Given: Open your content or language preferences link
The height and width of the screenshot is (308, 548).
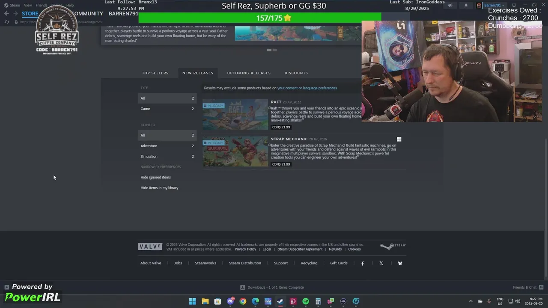Looking at the screenshot, I should (x=307, y=88).
